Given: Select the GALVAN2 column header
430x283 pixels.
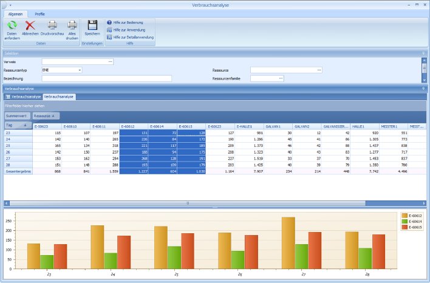Looking at the screenshot, I should pos(307,127).
